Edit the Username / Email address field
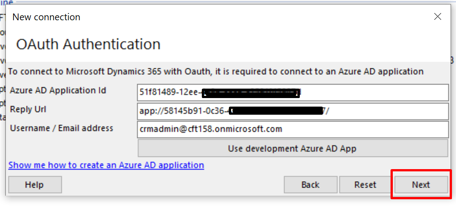 pyautogui.click(x=293, y=130)
